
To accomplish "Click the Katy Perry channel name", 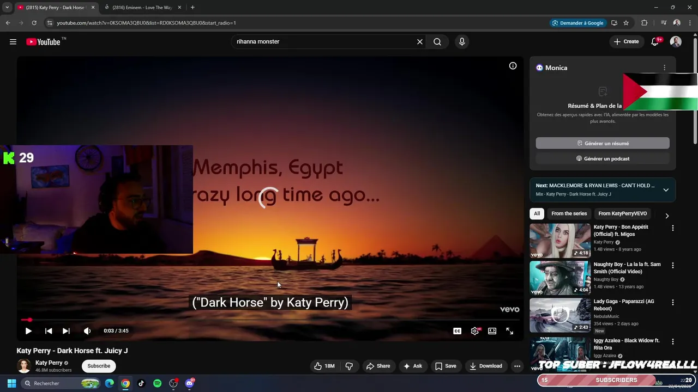I will point(49,363).
